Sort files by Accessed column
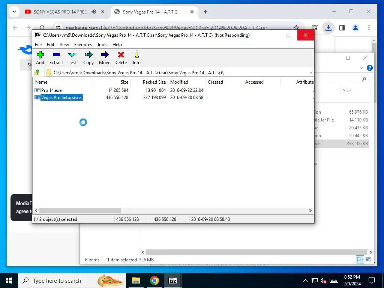 261,82
